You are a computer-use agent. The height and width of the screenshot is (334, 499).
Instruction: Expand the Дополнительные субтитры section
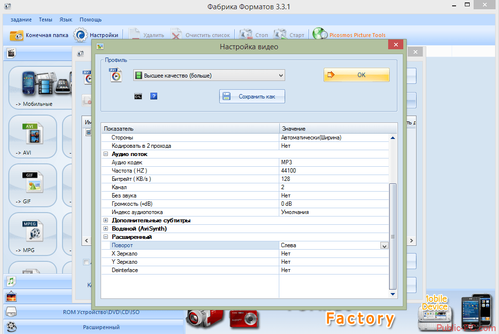(x=106, y=220)
